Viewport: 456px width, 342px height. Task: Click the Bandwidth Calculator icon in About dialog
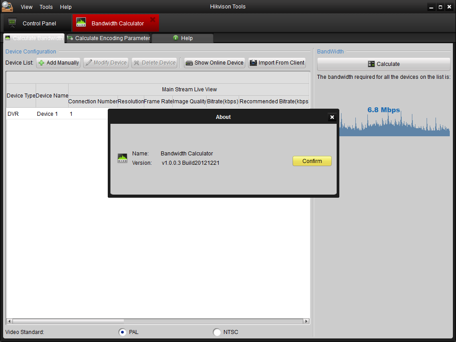coord(122,158)
